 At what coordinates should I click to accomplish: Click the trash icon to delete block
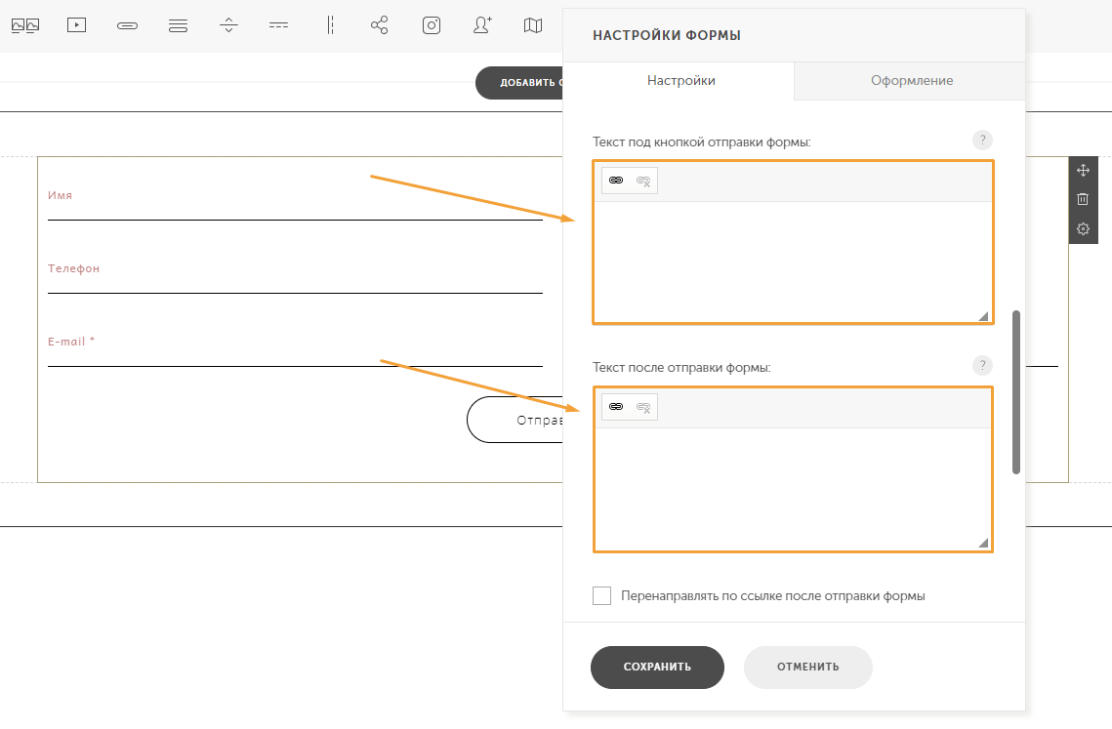tap(1083, 199)
